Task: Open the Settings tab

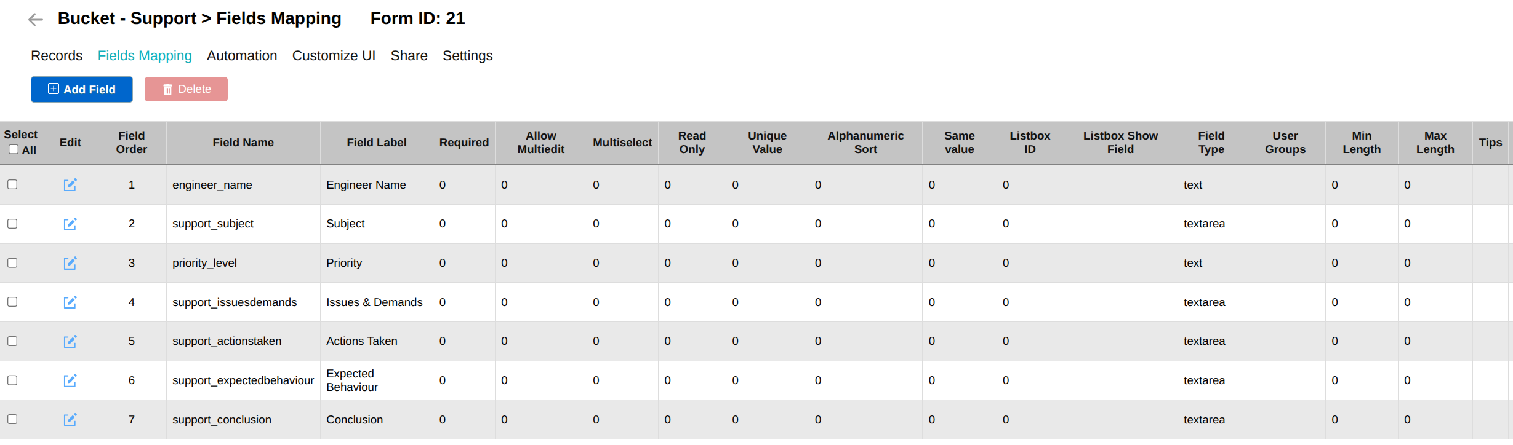Action: click(467, 56)
